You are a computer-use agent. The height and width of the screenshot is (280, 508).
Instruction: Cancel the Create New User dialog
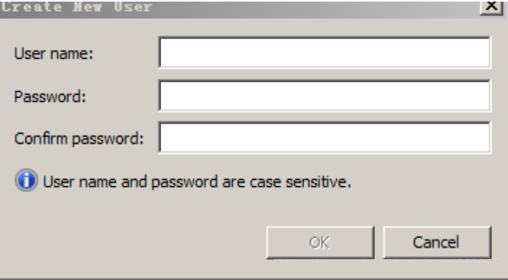435,243
